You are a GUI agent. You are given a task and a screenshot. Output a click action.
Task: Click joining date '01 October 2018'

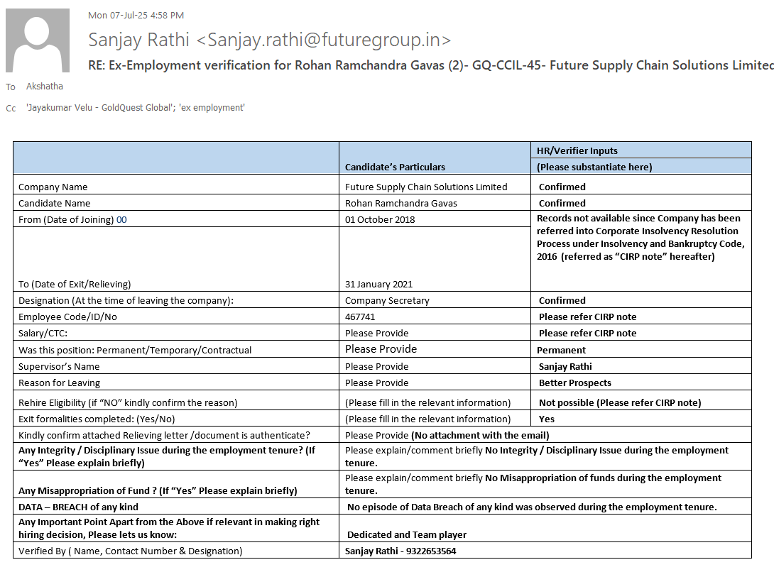pyautogui.click(x=380, y=219)
